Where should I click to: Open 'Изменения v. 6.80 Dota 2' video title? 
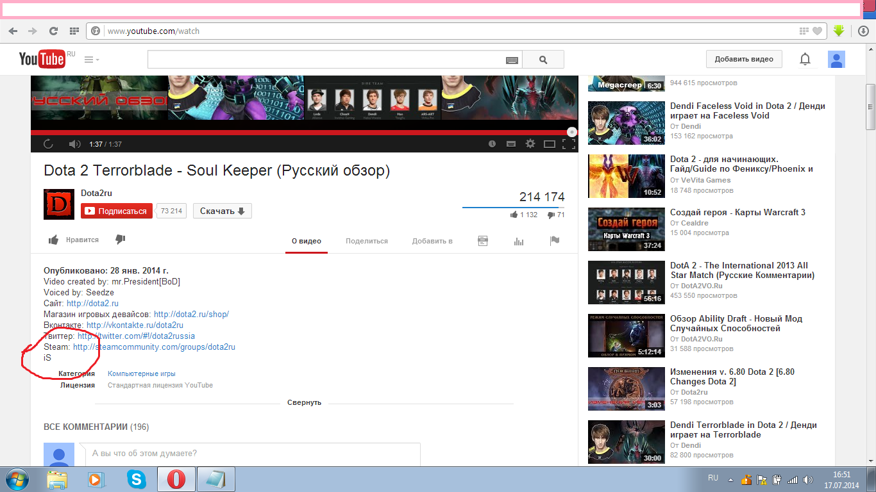(x=732, y=377)
